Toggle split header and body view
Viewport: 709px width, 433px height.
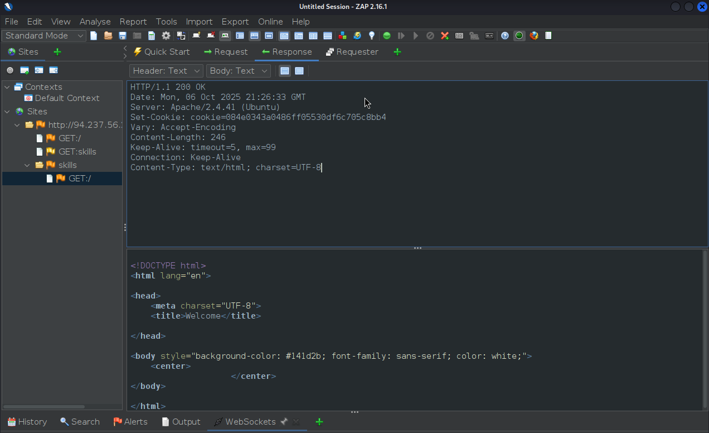(x=285, y=71)
